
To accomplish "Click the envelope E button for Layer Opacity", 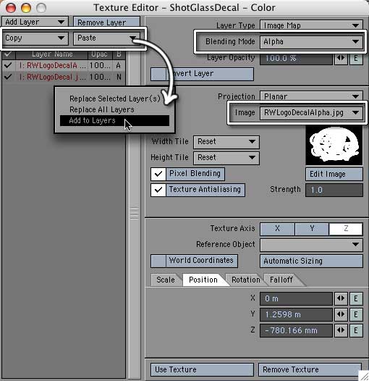I will click(x=356, y=59).
